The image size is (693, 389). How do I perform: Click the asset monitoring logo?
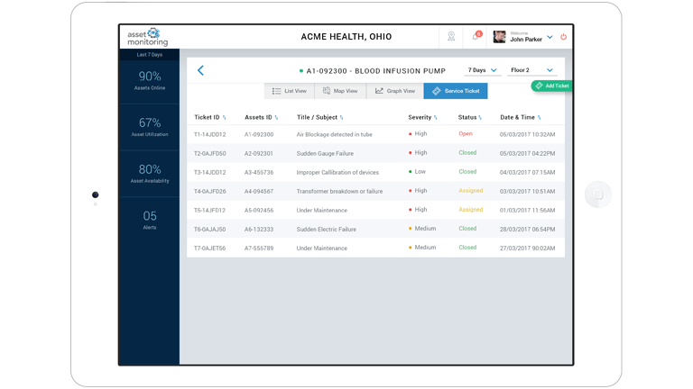coord(148,37)
